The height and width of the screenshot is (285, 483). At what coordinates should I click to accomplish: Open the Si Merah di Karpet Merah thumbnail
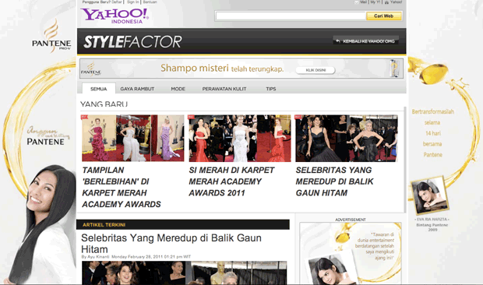click(240, 138)
